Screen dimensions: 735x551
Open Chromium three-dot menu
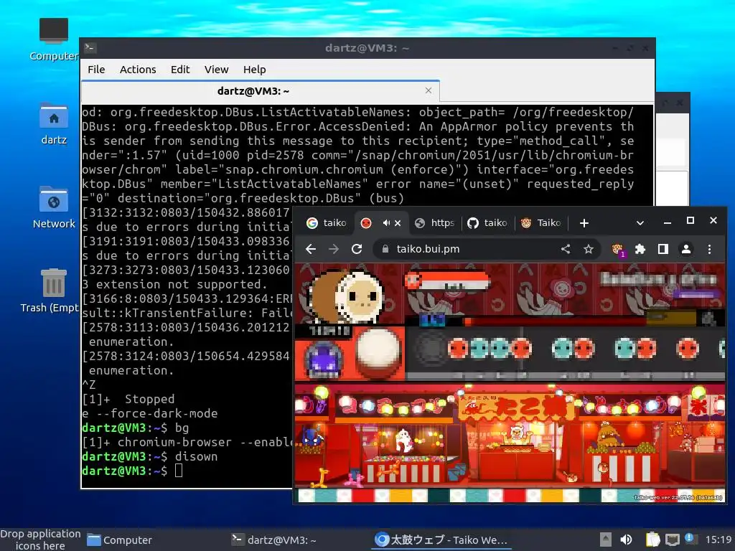(x=709, y=249)
